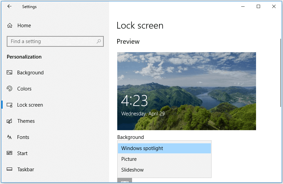Open the Colors settings page
283x184 pixels.
pos(24,89)
